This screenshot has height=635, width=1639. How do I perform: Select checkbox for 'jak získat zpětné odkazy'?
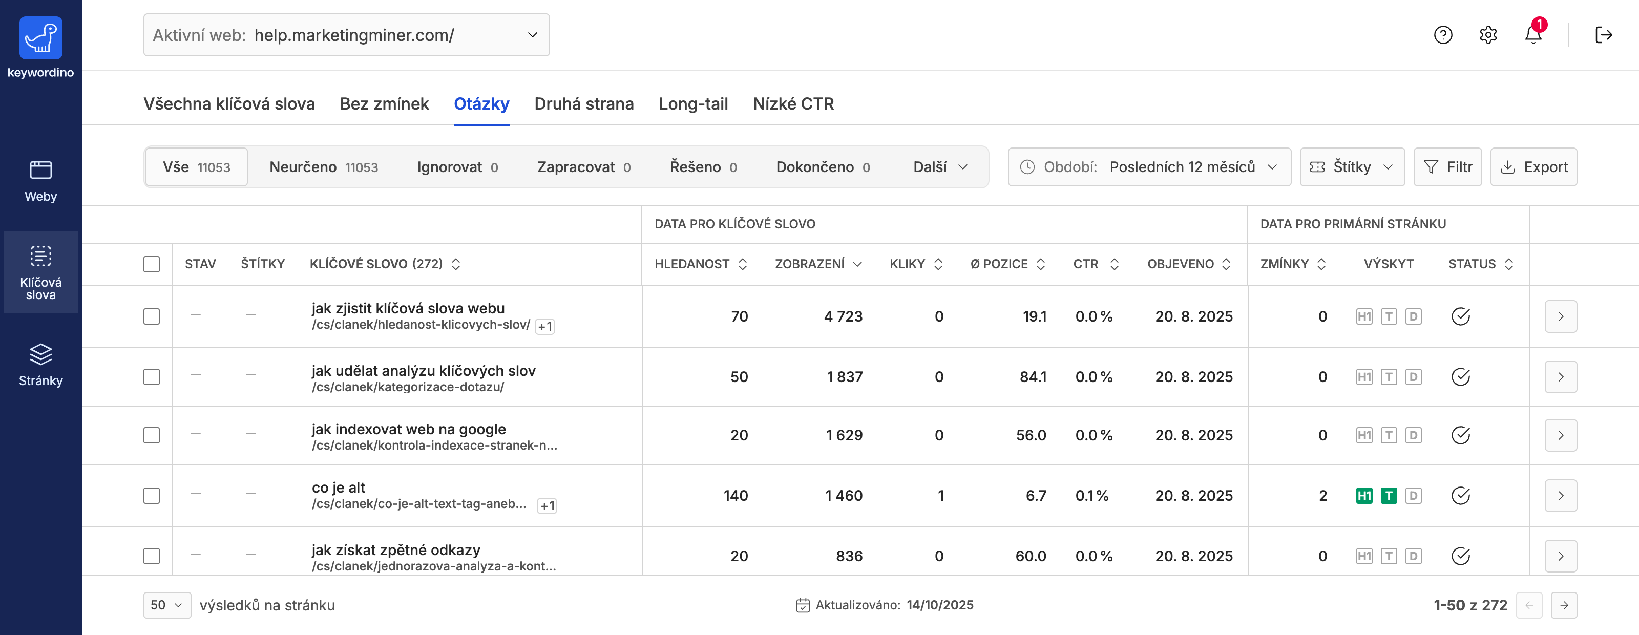click(152, 556)
